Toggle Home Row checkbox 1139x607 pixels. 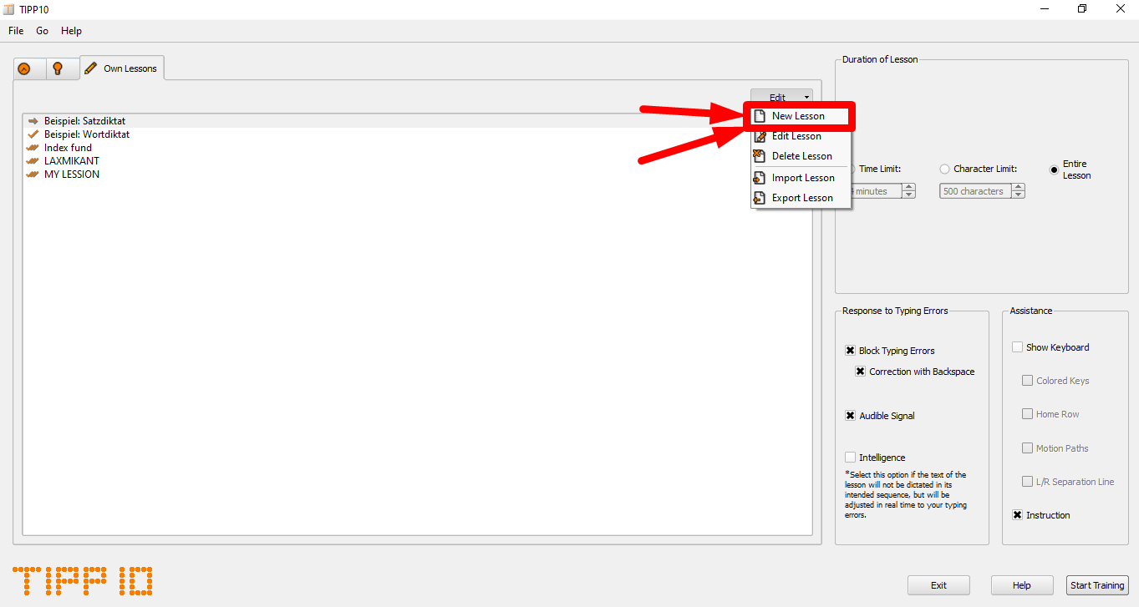pos(1028,414)
